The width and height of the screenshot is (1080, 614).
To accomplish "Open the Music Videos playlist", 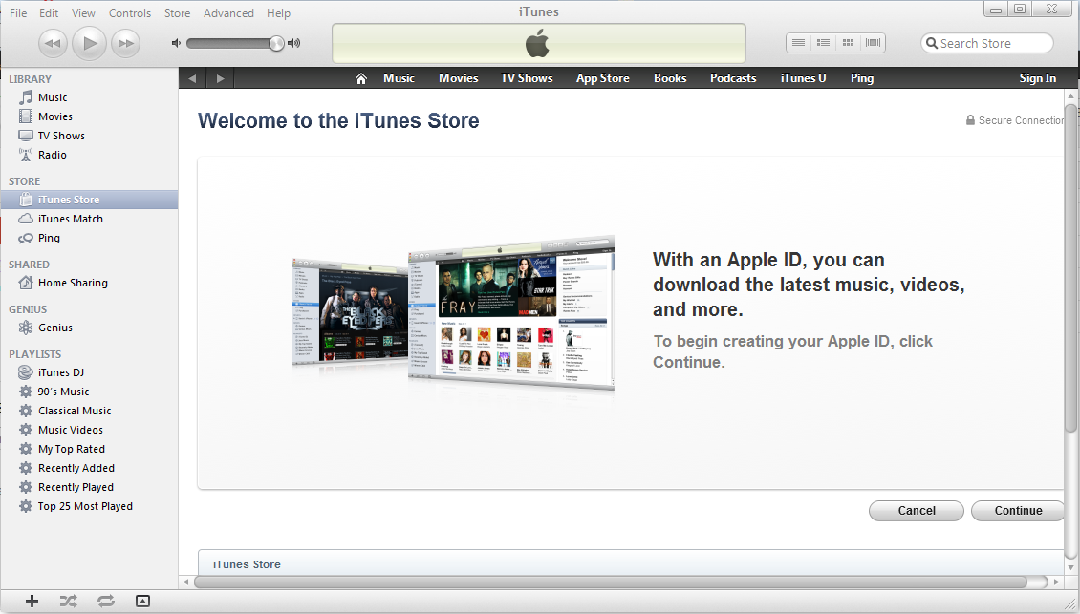I will tap(89, 430).
